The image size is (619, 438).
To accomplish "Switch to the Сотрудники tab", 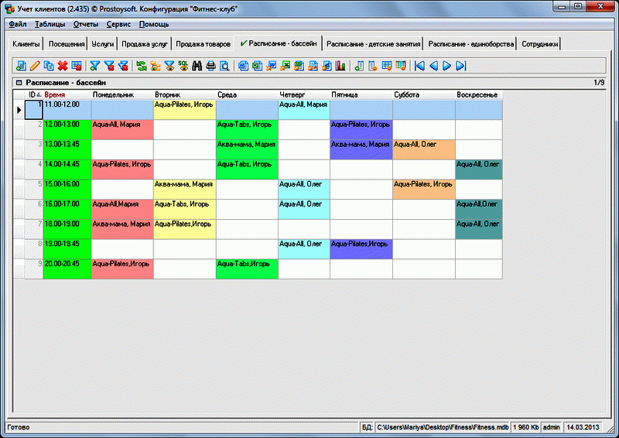I will [540, 44].
